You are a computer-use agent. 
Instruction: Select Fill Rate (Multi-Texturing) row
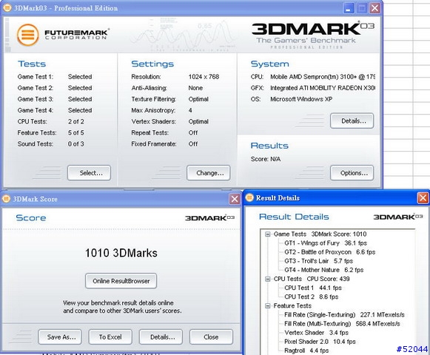pos(342,324)
